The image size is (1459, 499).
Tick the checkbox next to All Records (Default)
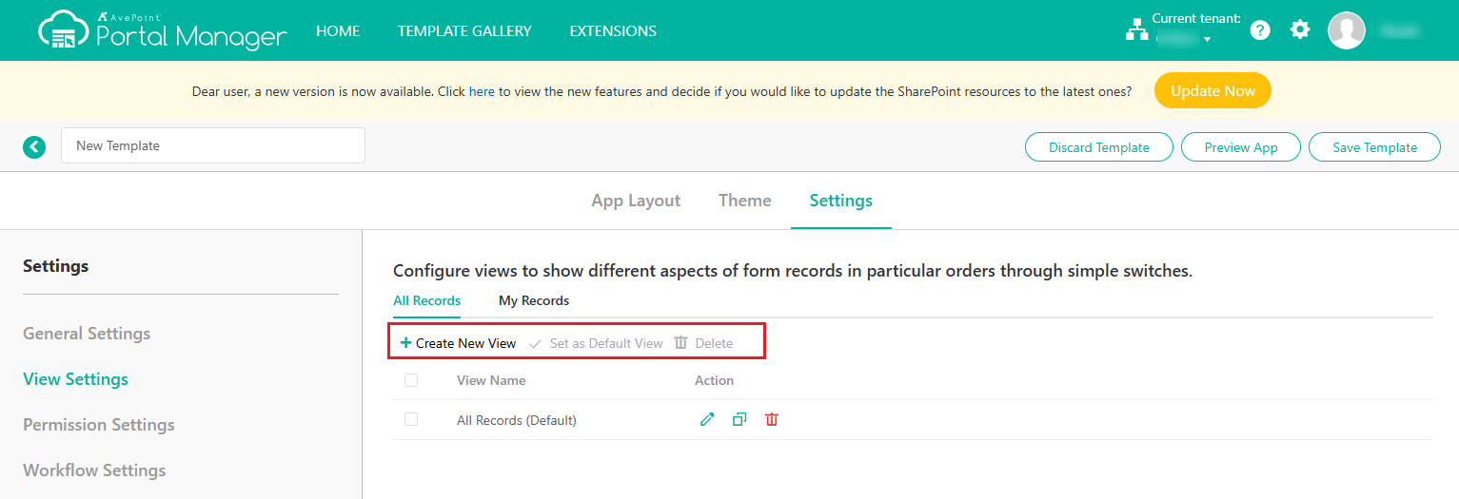pos(411,419)
